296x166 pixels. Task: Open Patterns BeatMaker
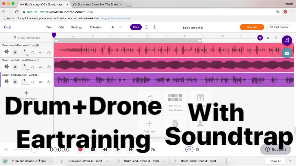[175, 103]
